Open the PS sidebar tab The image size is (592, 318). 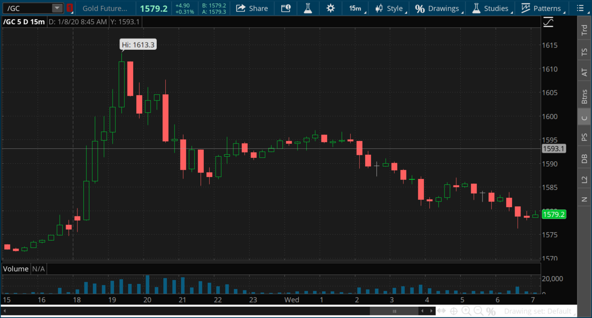[x=585, y=137]
